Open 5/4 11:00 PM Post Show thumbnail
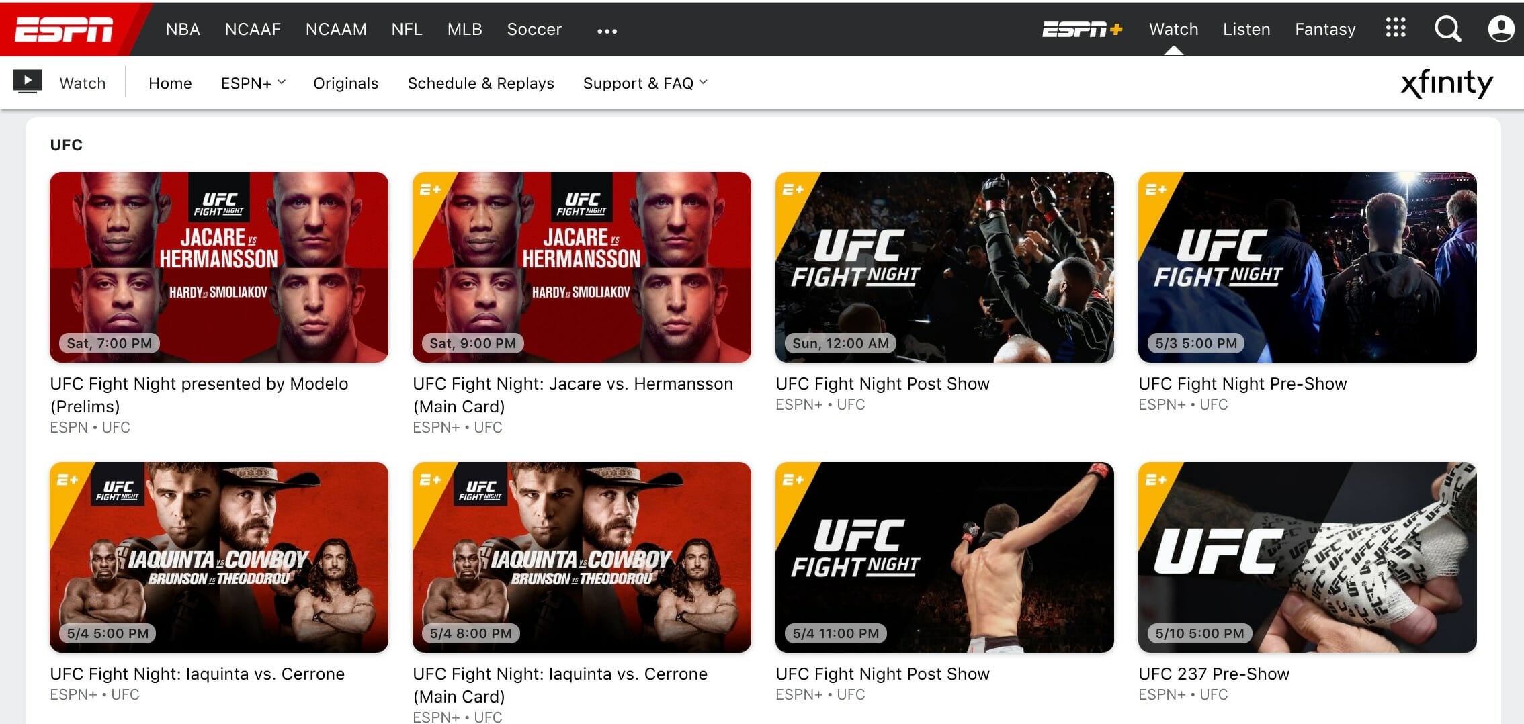This screenshot has width=1524, height=724. point(945,557)
